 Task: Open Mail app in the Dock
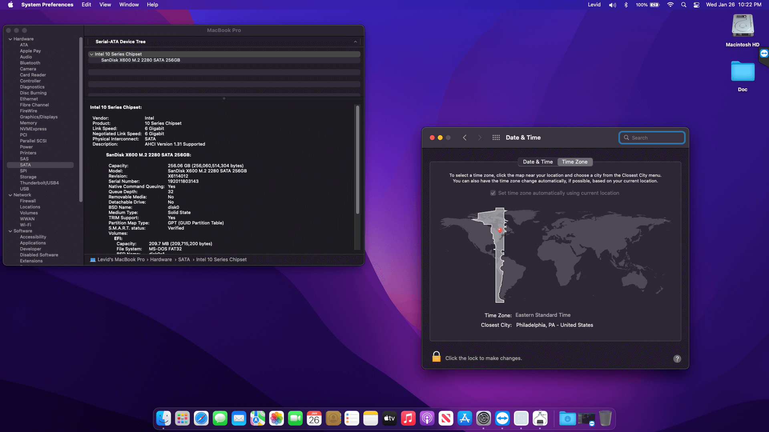tap(239, 418)
